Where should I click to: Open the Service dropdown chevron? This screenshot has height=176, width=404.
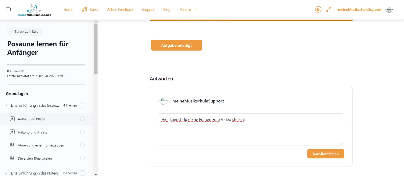pos(195,10)
